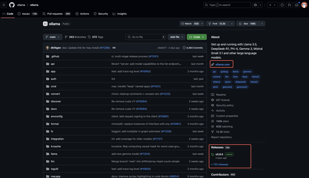Image resolution: width=309 pixels, height=178 pixels.
Task: Open the Star lists dropdown arrow
Action: [x=262, y=24]
